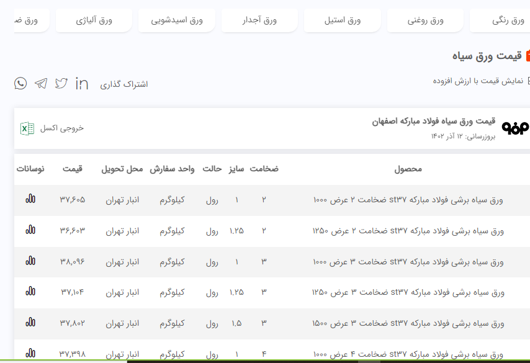This screenshot has height=363, width=530.
Task: Show fluctuation chart for the ۳۷,۸۰۲ price row
Action: (30, 322)
